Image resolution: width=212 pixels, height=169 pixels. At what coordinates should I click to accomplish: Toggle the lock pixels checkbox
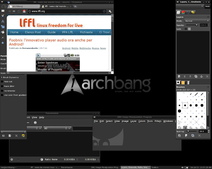(x=186, y=29)
